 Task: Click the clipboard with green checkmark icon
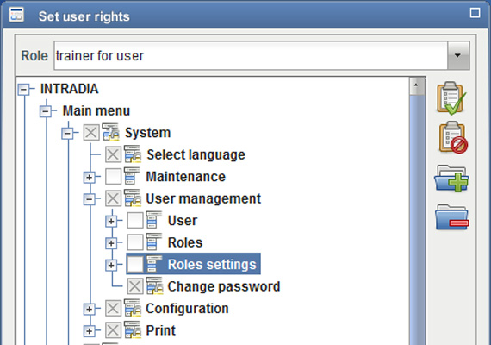coord(451,98)
